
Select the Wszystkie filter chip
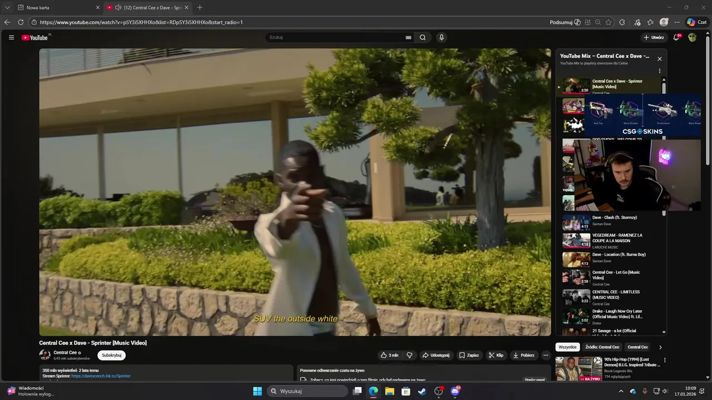click(x=567, y=347)
